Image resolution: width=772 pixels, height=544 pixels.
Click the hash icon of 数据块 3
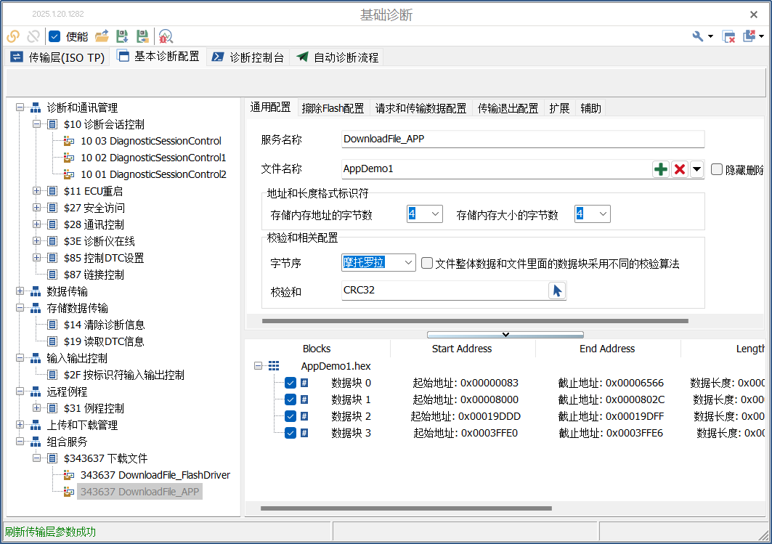pos(304,433)
